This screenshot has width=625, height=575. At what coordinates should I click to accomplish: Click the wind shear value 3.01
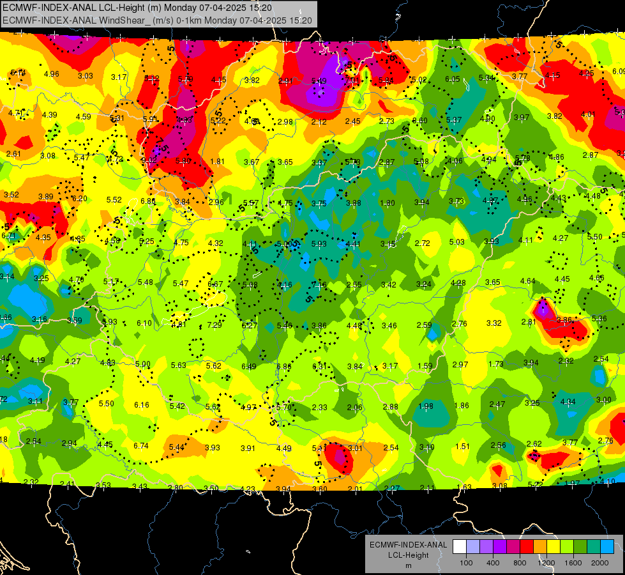coord(355,448)
